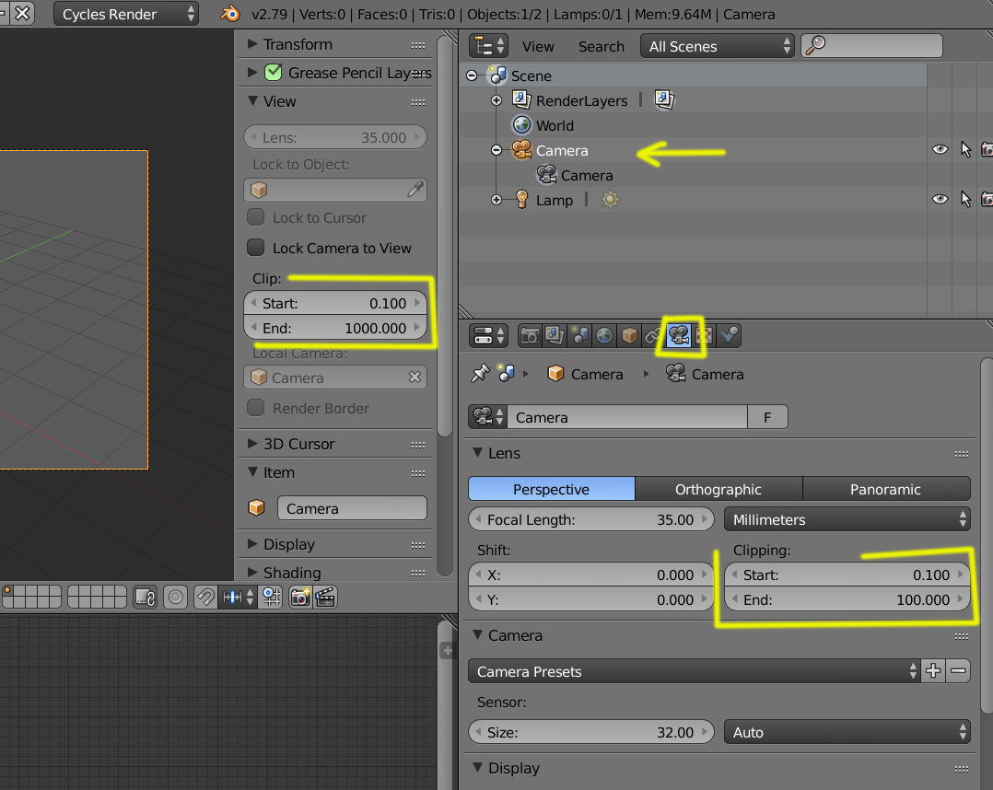Toggle Lamp selectability arrow in outliner
The width and height of the screenshot is (993, 790).
point(965,199)
